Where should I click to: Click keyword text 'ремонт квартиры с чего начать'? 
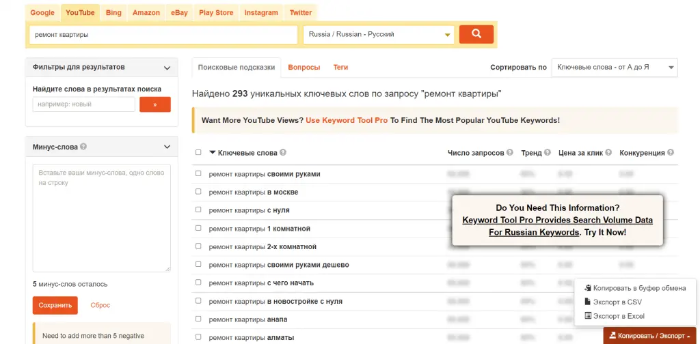(261, 283)
